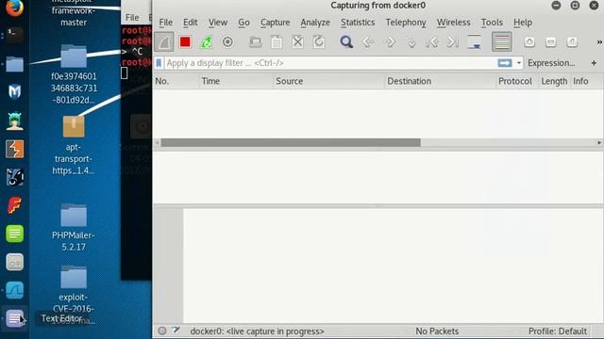604x339 pixels.
Task: Sort packets by Time column
Action: pyautogui.click(x=236, y=81)
